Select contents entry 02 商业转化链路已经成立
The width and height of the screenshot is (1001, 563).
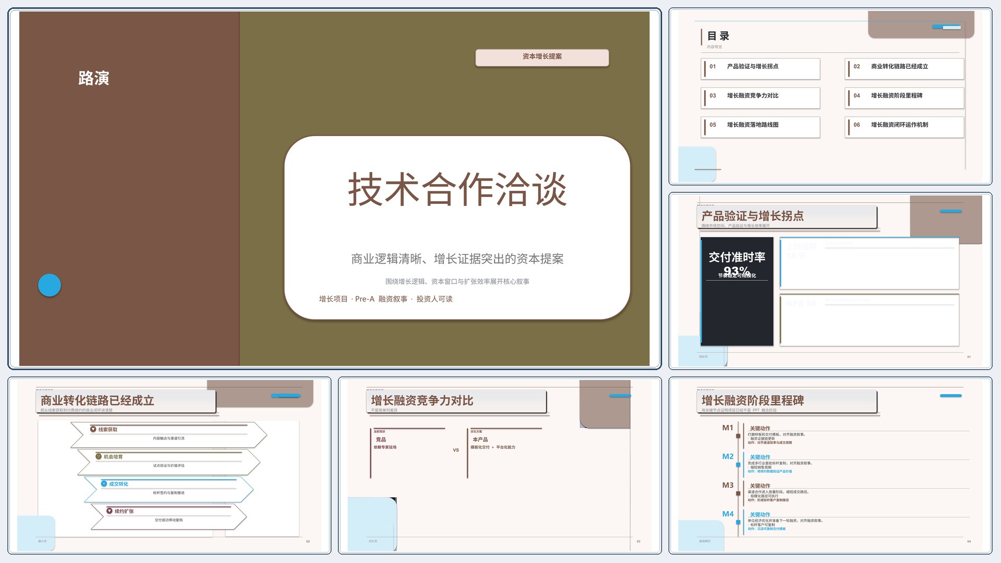905,68
